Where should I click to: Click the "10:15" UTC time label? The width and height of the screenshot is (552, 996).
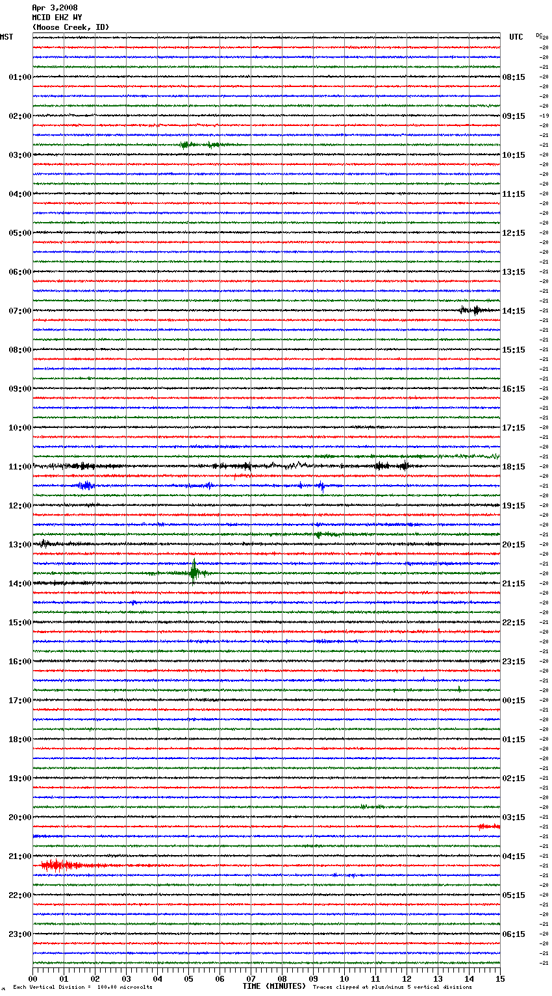tap(514, 155)
